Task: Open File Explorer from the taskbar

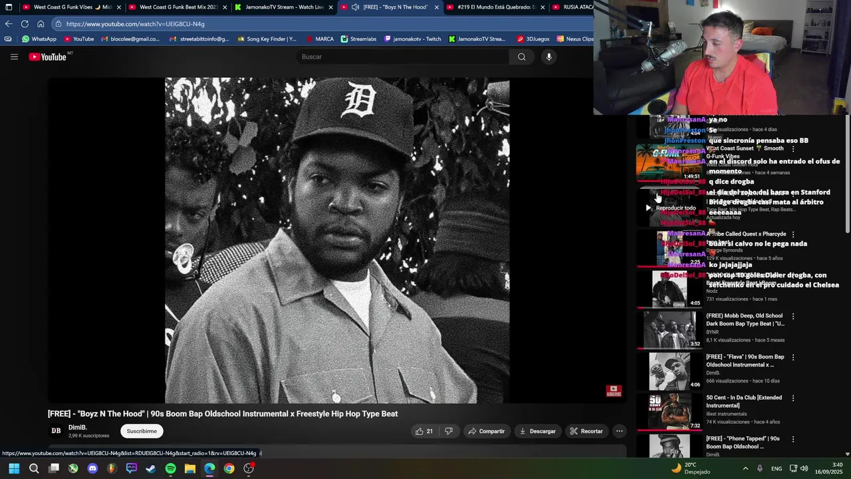Action: pos(190,468)
